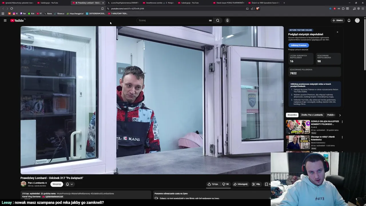Create a clip with Klip button
Image resolution: width=366 pixels, height=206 pixels.
coord(256,184)
